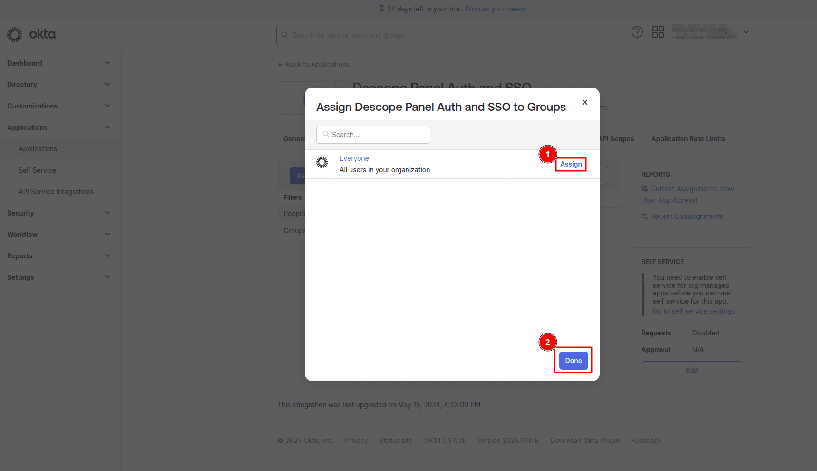The image size is (817, 471).
Task: Click the Everyone group icon in the modal
Action: (322, 162)
